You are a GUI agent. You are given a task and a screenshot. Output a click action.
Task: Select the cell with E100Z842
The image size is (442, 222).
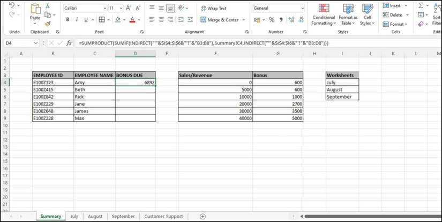coord(53,97)
